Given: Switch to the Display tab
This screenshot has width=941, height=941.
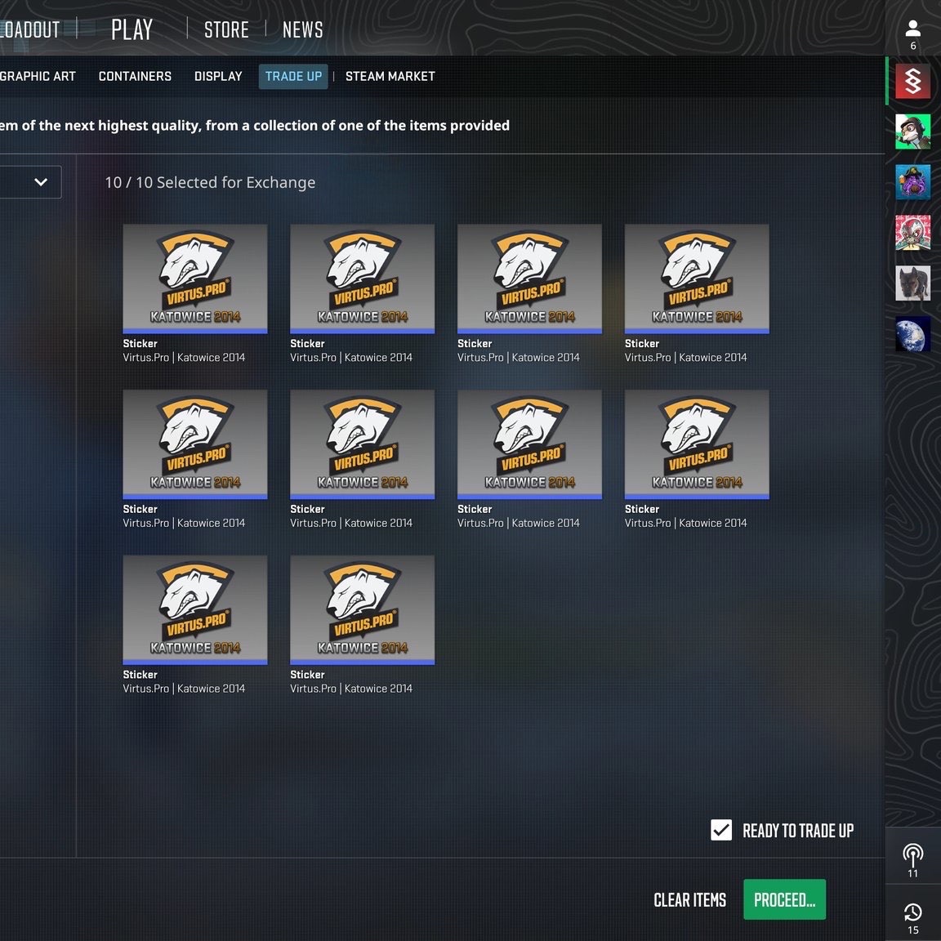Looking at the screenshot, I should (x=218, y=76).
